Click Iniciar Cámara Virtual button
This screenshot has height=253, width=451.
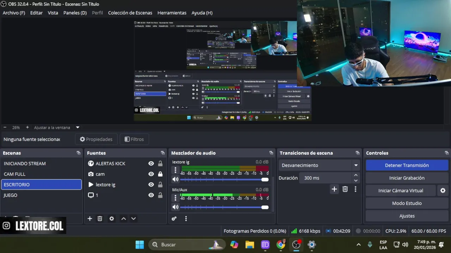point(401,190)
